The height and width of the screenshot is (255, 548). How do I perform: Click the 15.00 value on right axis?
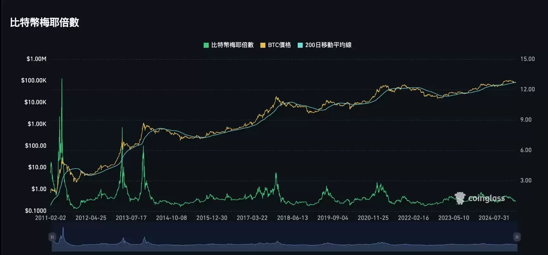coord(527,59)
